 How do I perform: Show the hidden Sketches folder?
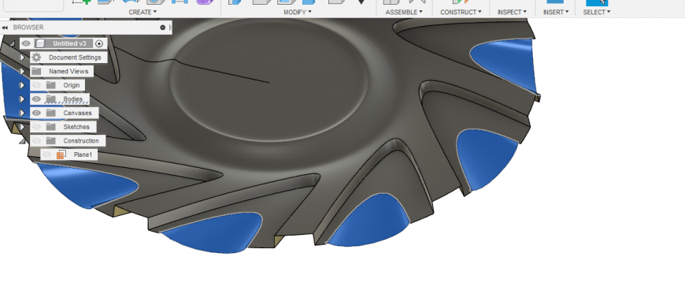[37, 127]
